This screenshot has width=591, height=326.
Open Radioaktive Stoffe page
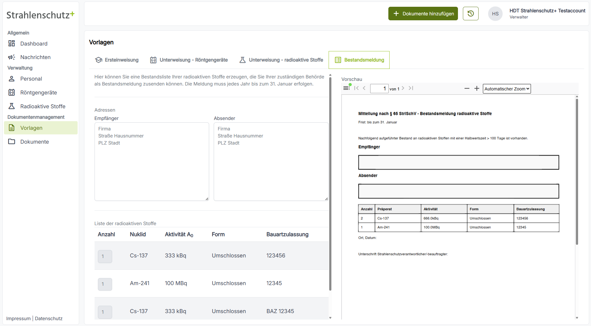[x=41, y=106]
